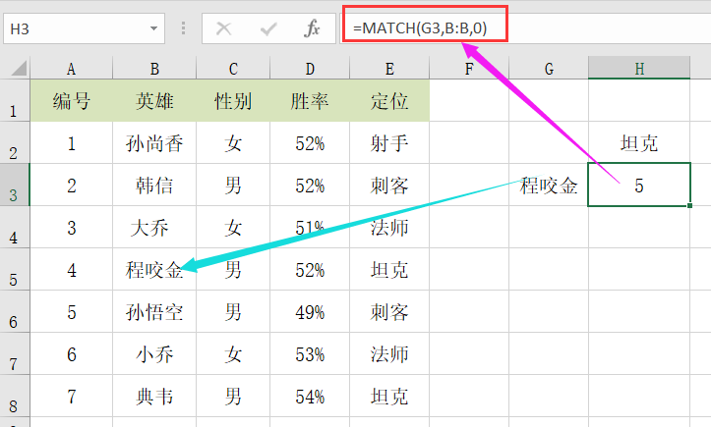The width and height of the screenshot is (711, 427).
Task: Select row 6 header
Action: (x=15, y=311)
